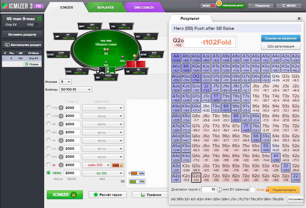
Task: Select the MP radio button
Action: 49,124
